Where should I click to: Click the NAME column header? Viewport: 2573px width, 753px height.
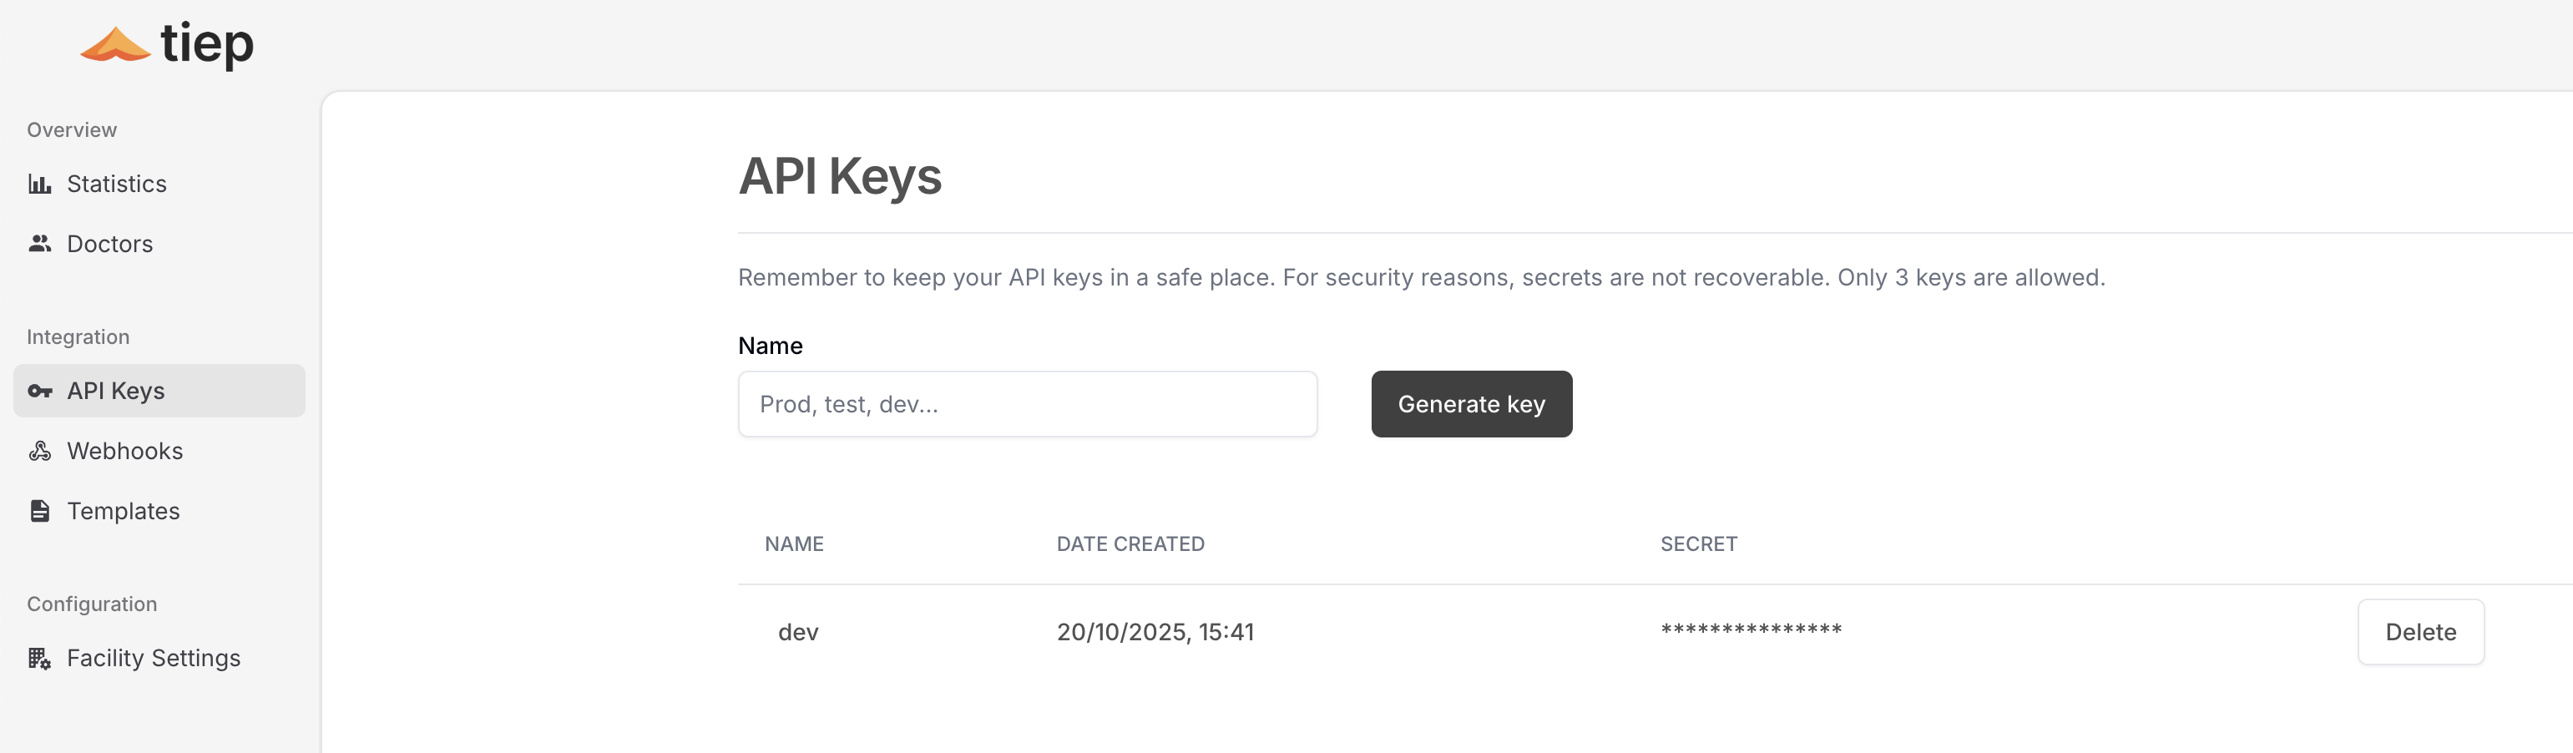click(794, 544)
